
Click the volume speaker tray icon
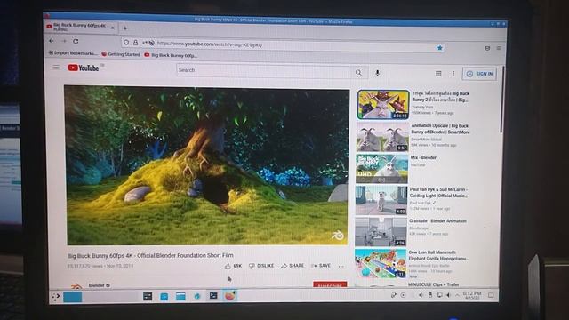448,295
